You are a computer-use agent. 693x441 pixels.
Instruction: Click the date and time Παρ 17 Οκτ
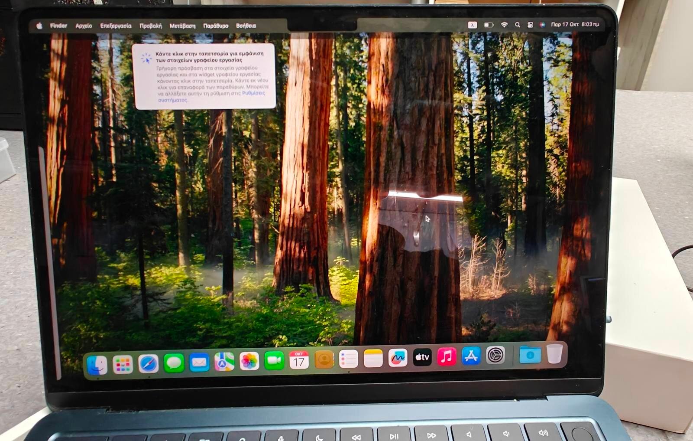coord(575,24)
